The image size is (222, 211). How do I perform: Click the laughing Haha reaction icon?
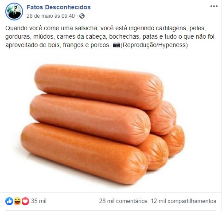tap(17, 201)
